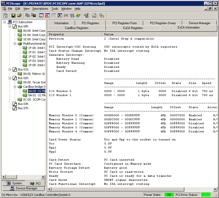Image resolution: width=219 pixels, height=198 pixels.
Task: Click the green PCI Error Status indicator
Action: point(206,195)
